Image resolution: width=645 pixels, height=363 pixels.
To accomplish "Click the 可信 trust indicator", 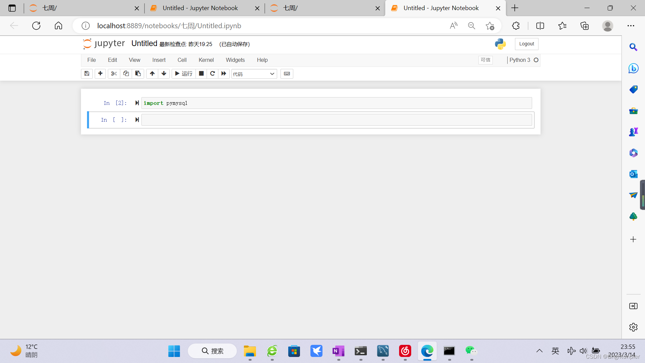I will 485,60.
